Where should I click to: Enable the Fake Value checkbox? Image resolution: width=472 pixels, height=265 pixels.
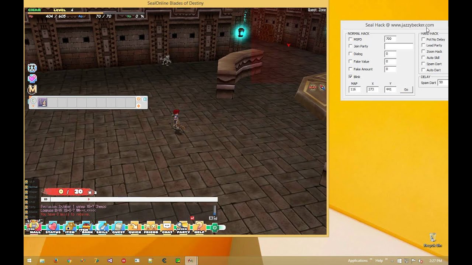click(x=350, y=61)
